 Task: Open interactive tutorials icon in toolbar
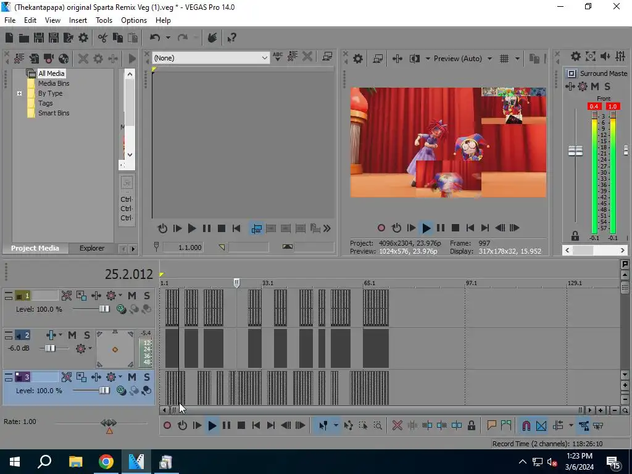tap(212, 38)
